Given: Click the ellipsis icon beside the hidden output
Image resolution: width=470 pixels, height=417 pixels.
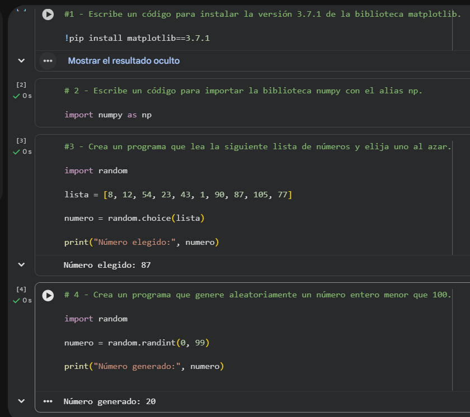Looking at the screenshot, I should (x=48, y=60).
